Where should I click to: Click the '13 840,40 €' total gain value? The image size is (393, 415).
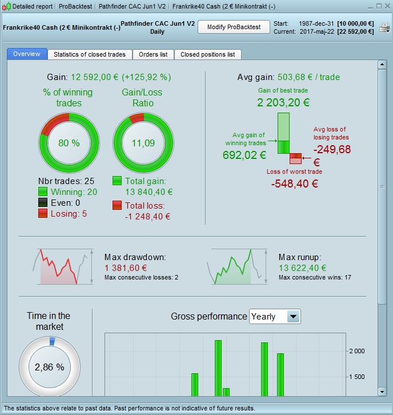pyautogui.click(x=149, y=192)
